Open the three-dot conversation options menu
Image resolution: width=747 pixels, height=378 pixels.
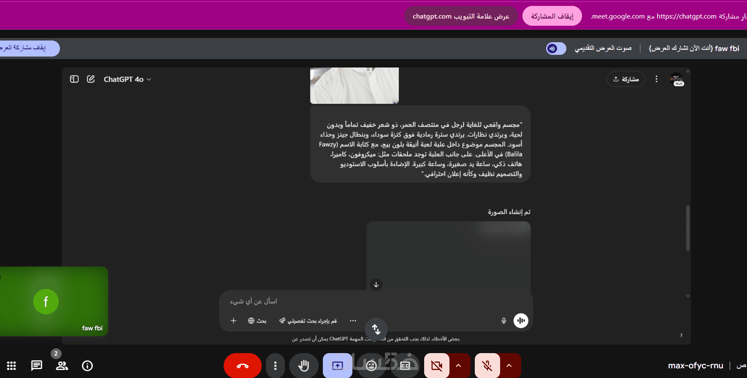(656, 79)
